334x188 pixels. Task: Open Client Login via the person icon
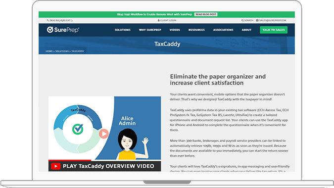coord(158,20)
